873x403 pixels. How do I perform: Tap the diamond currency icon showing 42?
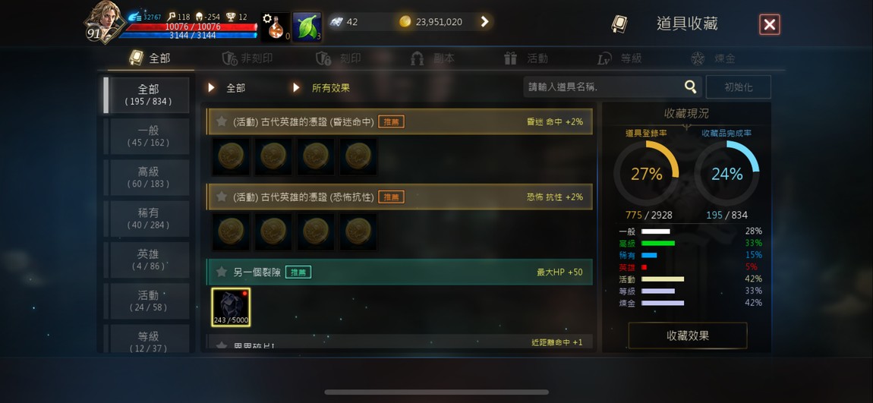tap(337, 22)
